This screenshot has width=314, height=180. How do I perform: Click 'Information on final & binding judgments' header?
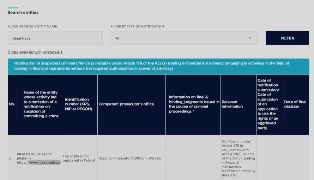(x=193, y=104)
